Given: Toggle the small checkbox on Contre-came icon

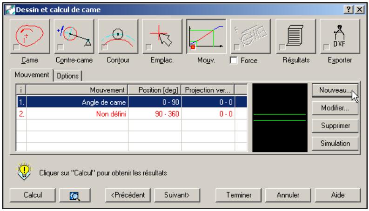Looking at the screenshot, I should pyautogui.click(x=60, y=47).
